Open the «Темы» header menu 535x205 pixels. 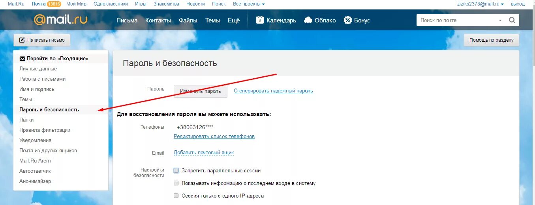tap(212, 20)
